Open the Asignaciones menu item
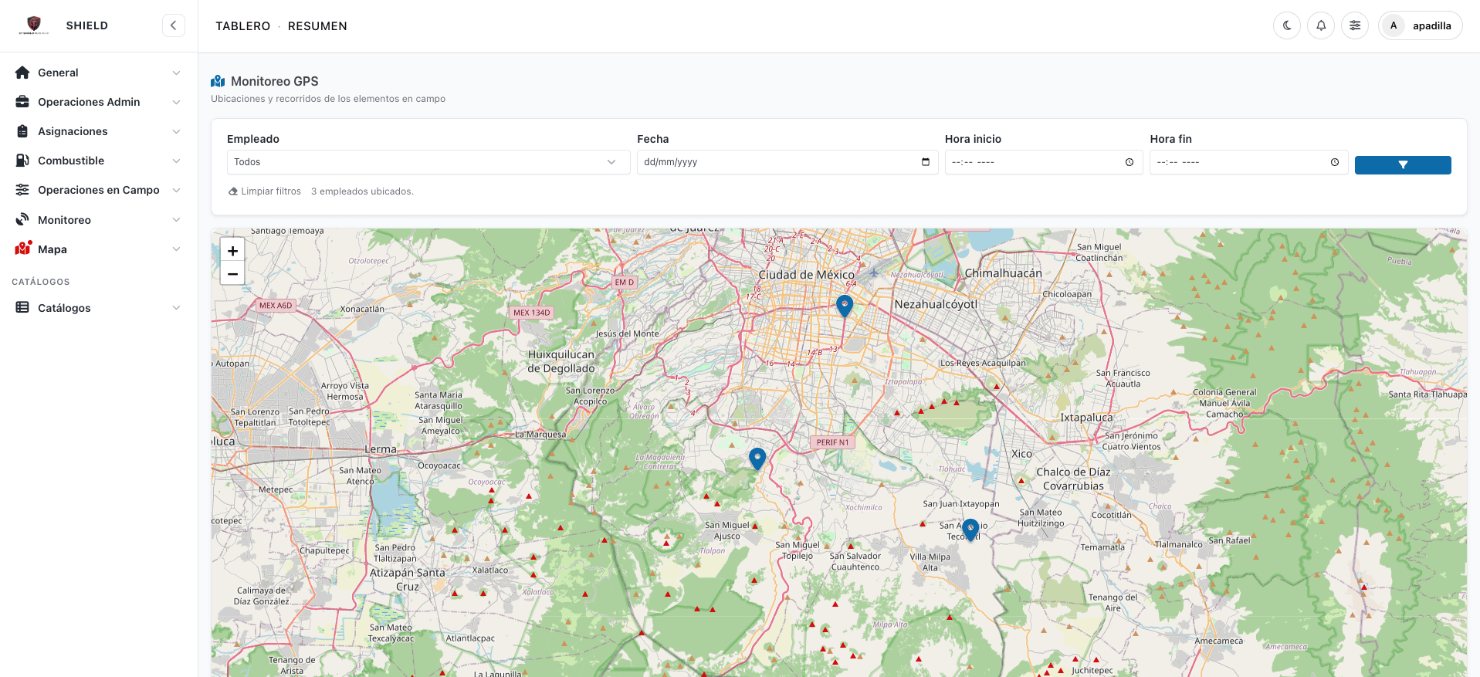1480x677 pixels. pos(99,131)
